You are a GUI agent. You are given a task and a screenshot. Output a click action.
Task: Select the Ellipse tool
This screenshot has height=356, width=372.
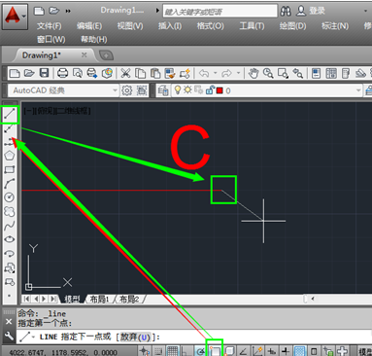click(10, 239)
